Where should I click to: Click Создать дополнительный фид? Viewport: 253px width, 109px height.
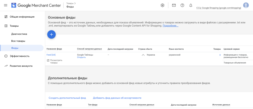[x=67, y=98]
